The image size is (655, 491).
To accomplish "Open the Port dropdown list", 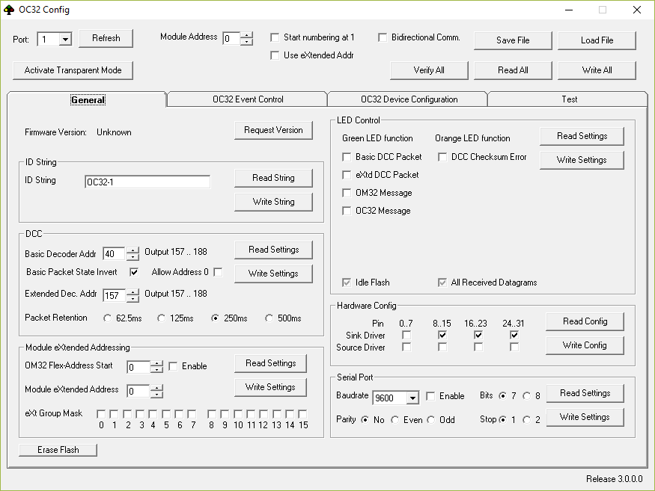I will coord(64,40).
